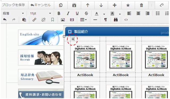Click the insert image icon
Screen dimensions: 170x99
[63, 20]
